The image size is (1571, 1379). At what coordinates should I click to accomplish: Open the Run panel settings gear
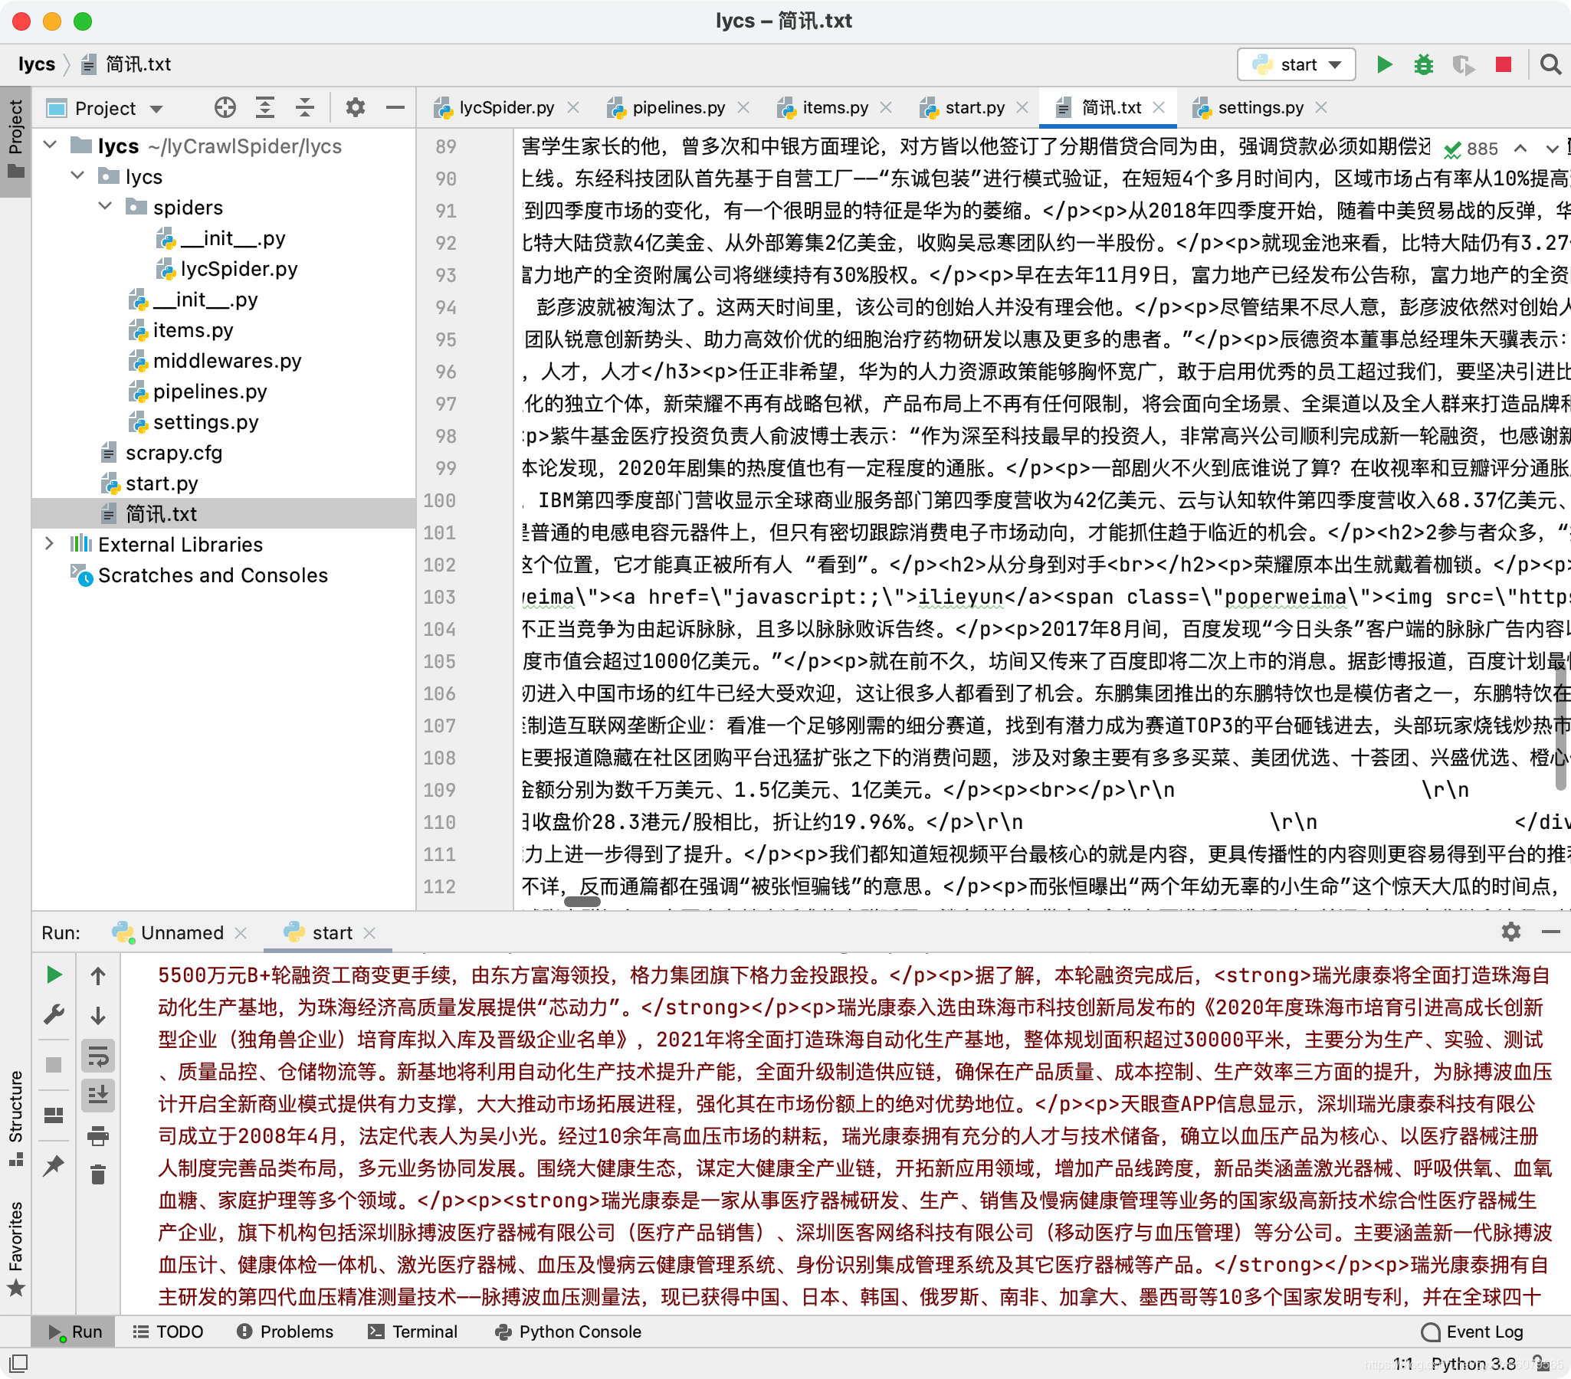click(1510, 932)
